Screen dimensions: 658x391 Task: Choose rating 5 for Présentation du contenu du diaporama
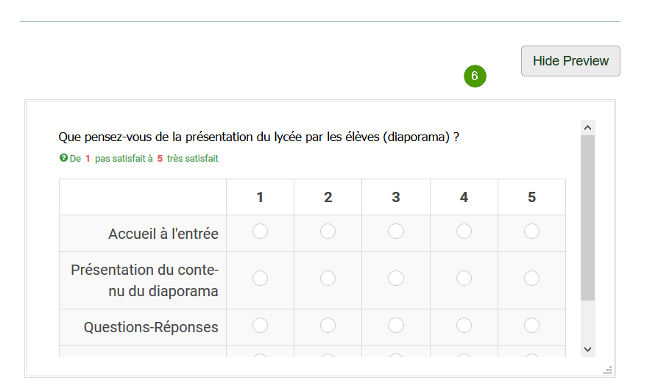click(x=531, y=279)
